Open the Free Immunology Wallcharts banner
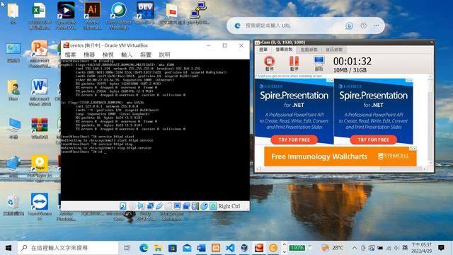The image size is (453, 255). (x=340, y=157)
